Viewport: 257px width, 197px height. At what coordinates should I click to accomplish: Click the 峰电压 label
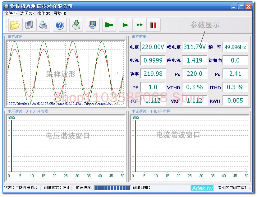point(174,47)
